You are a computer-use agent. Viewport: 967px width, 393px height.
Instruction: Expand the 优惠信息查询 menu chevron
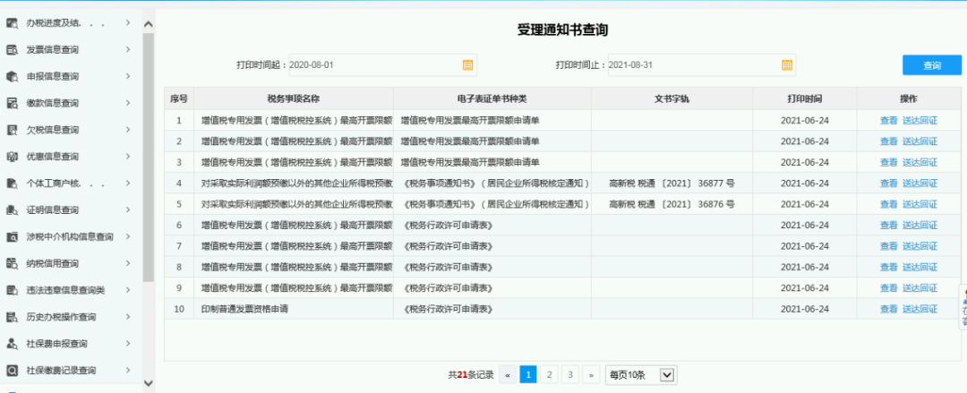pos(128,156)
